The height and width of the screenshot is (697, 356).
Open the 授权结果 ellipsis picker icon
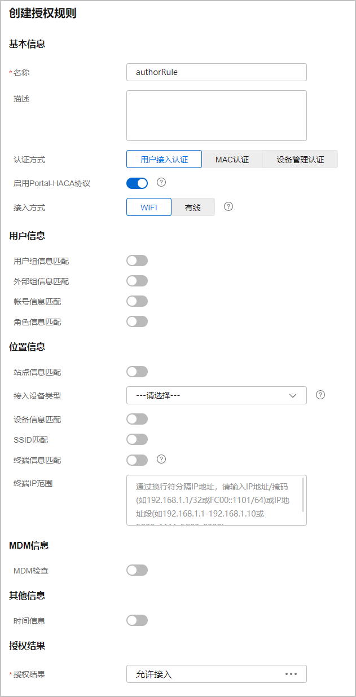click(x=291, y=674)
